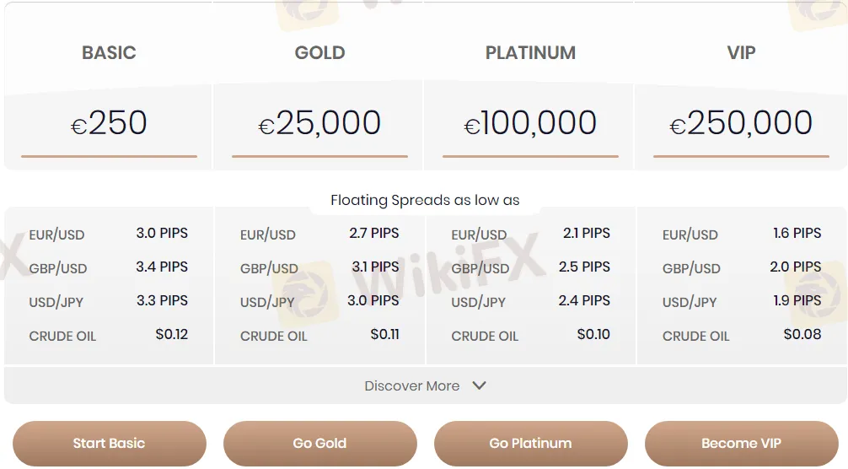Click the €250,000 VIP deposit amount
This screenshot has height=469, width=848.
tap(742, 123)
